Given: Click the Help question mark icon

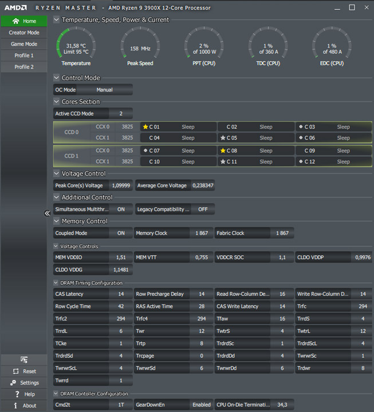Looking at the screenshot, I should (x=17, y=394).
